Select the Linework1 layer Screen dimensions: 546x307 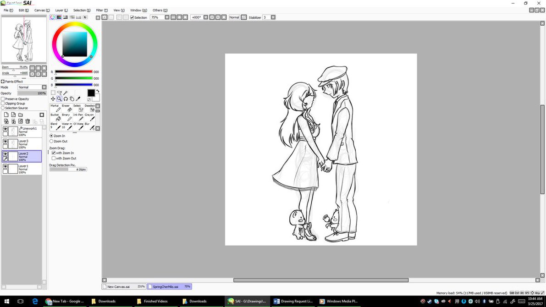click(x=30, y=132)
